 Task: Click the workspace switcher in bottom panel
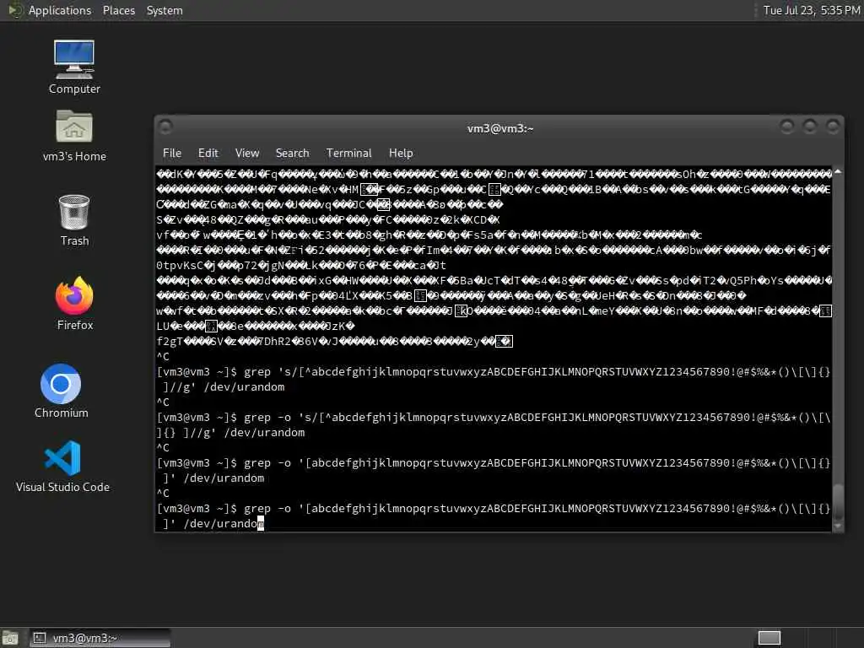769,638
